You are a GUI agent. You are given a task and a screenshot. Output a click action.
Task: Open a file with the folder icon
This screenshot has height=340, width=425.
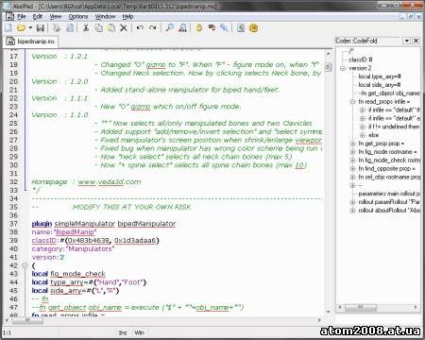coord(21,28)
